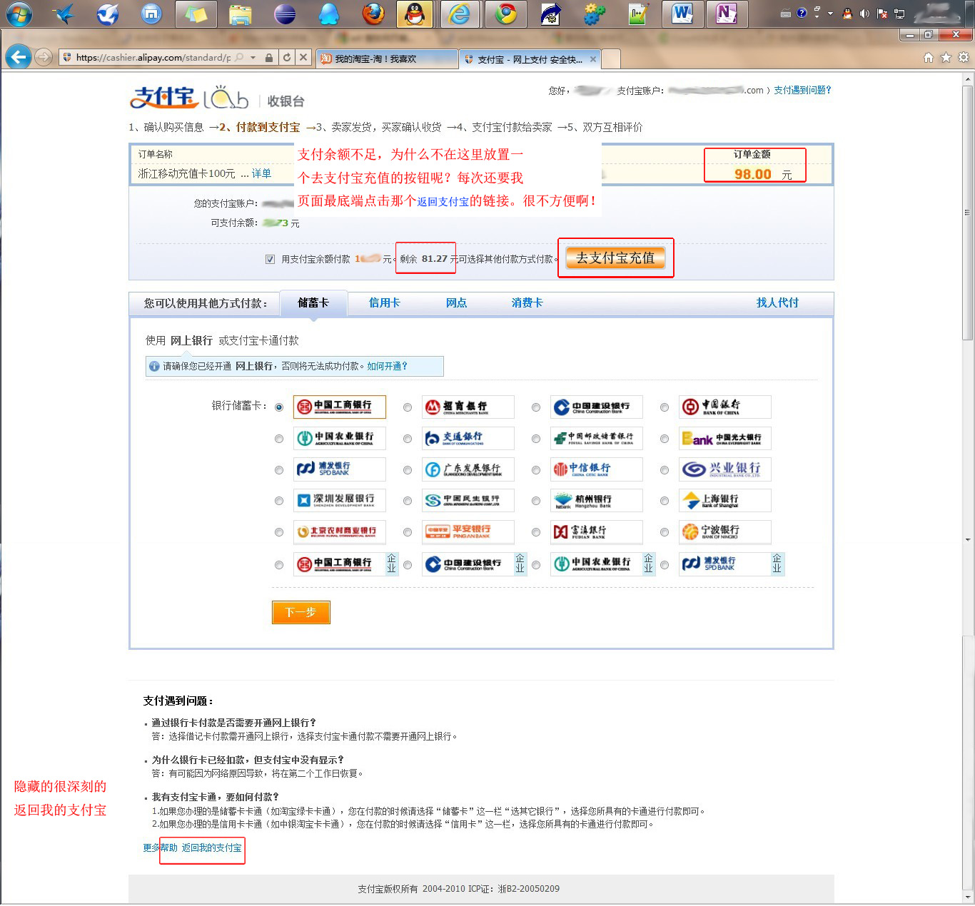Switch to 我的淘宝 browser tab

click(386, 59)
